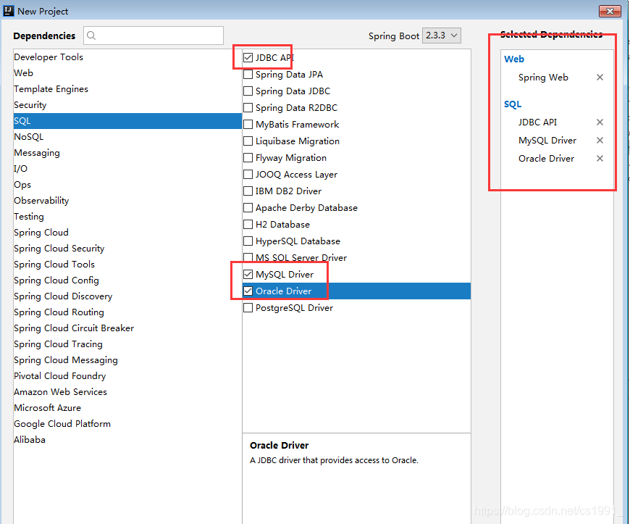Select the SQL category
630x524 pixels.
pos(127,121)
